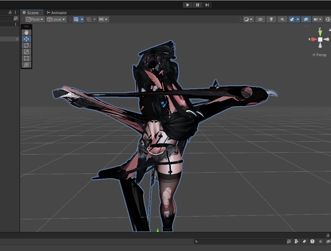Open the Search by Import Log Type filter
The width and height of the screenshot is (331, 251).
[x=313, y=241]
